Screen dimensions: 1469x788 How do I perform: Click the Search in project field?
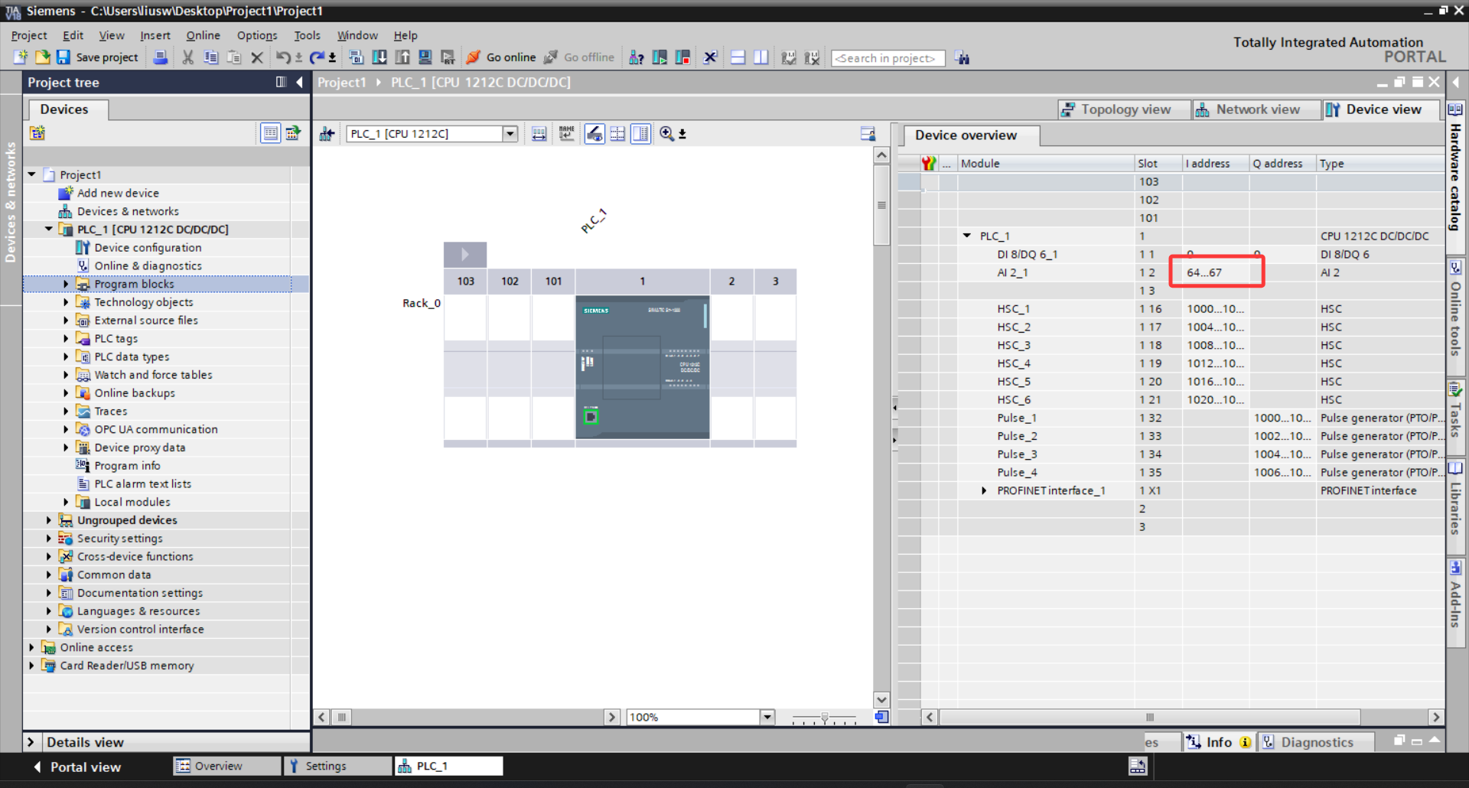point(888,58)
